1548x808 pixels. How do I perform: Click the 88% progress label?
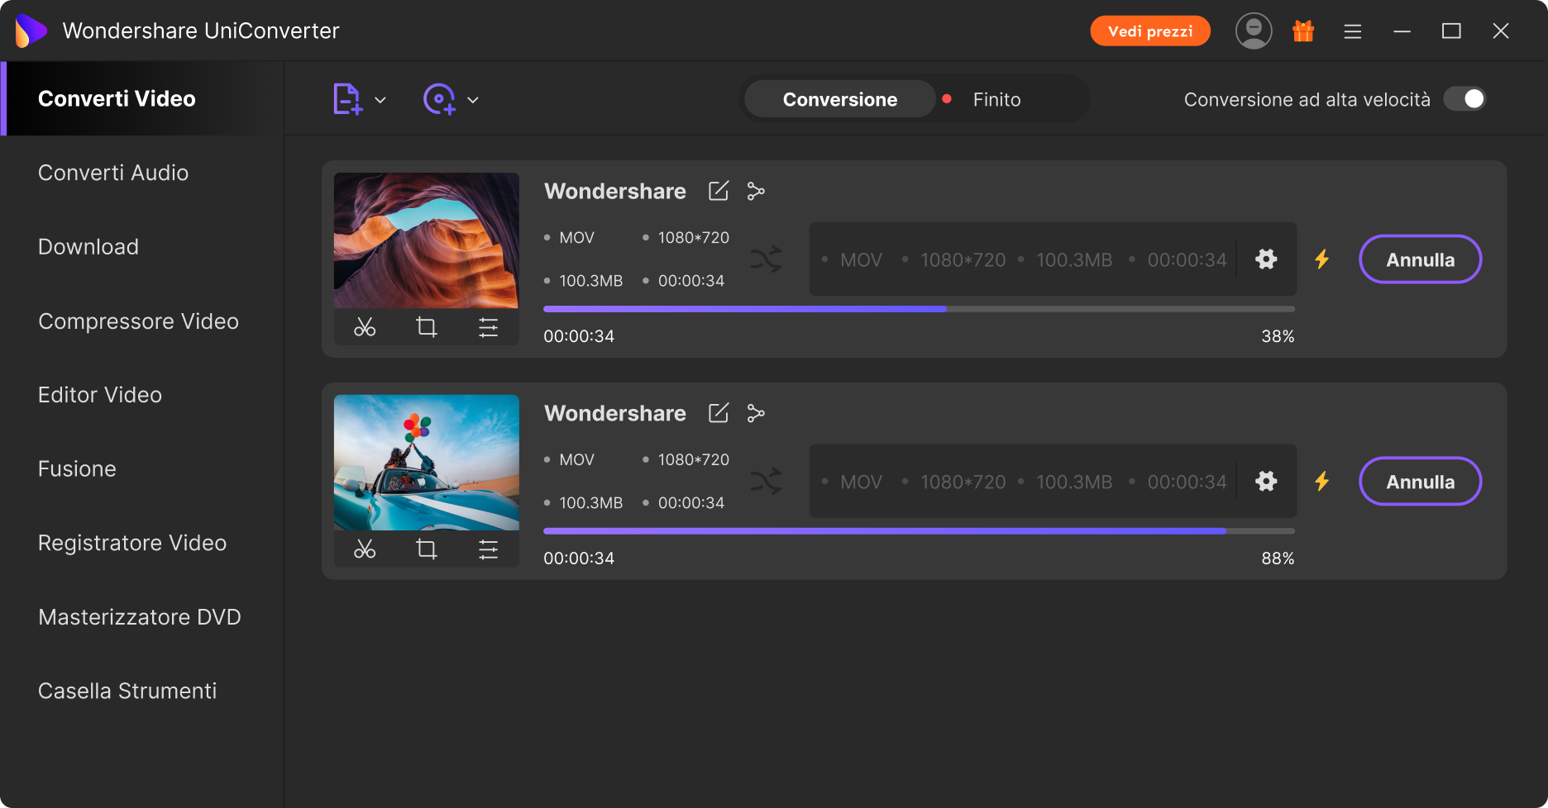[x=1278, y=558]
